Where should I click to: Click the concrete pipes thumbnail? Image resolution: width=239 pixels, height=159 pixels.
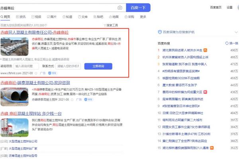click(x=14, y=97)
